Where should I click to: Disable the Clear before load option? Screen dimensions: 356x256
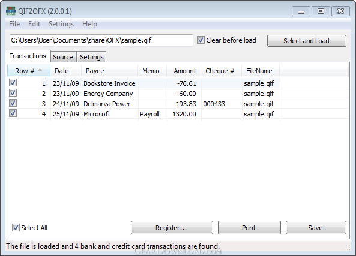pyautogui.click(x=201, y=40)
